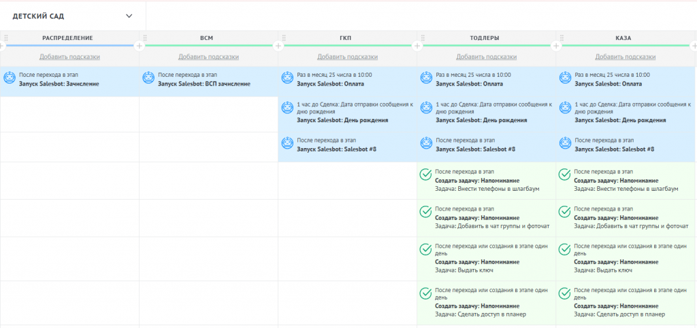
Task: Click the ВСМ stage header
Action: 207,38
